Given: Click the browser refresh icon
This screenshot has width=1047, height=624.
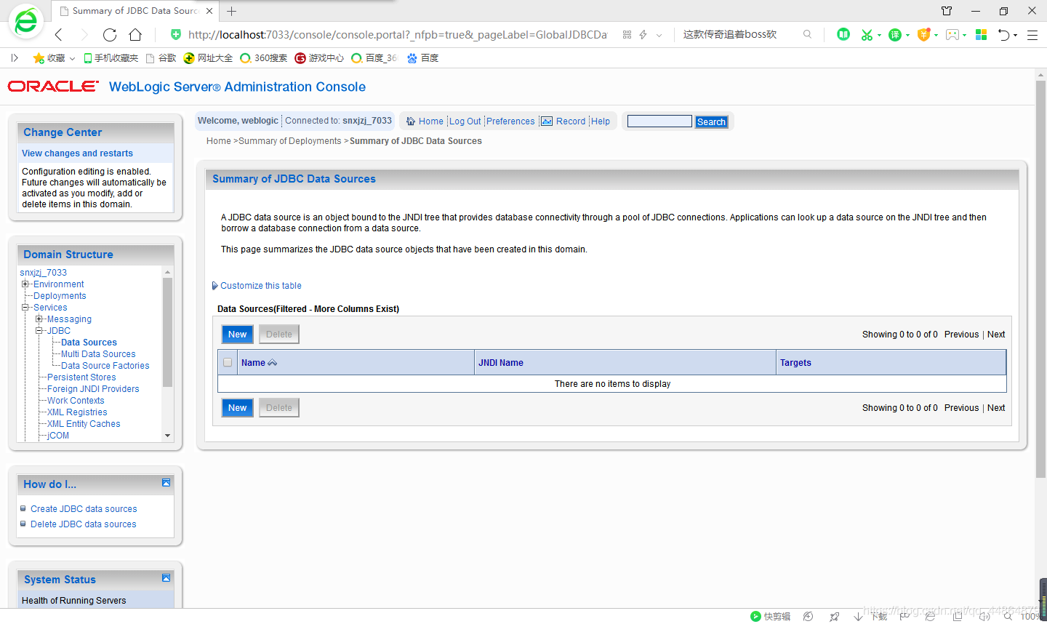Looking at the screenshot, I should tap(110, 35).
